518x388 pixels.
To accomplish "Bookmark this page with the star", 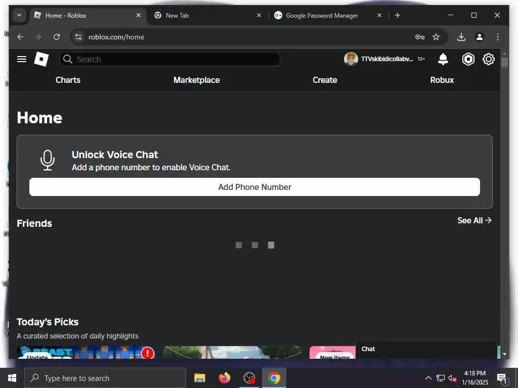I will click(436, 37).
